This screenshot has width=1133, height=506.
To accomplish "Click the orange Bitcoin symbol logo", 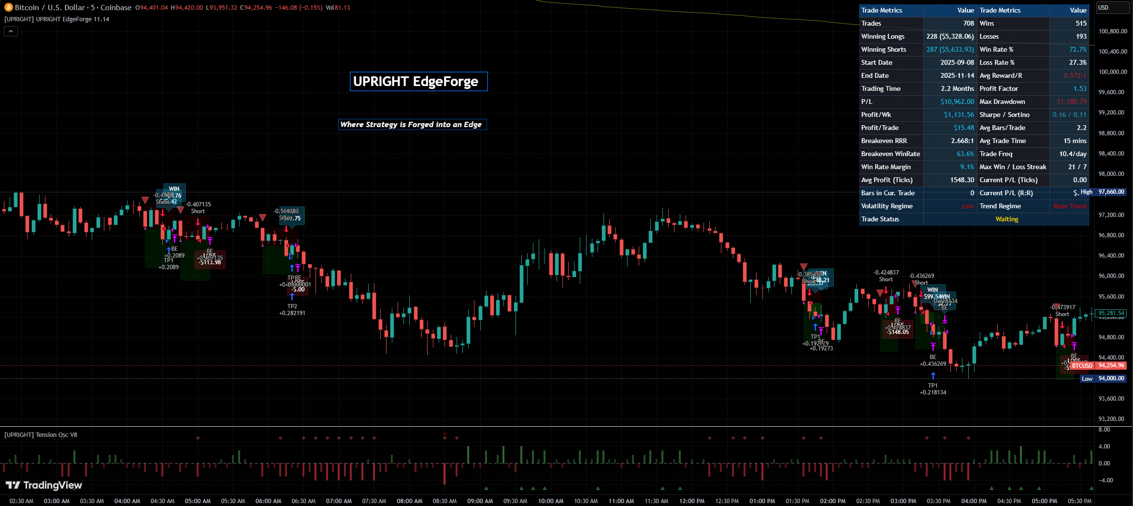I will pyautogui.click(x=8, y=7).
